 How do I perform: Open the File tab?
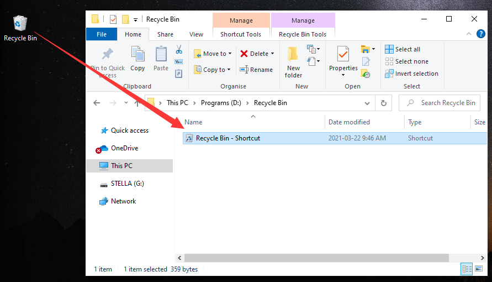(x=102, y=34)
